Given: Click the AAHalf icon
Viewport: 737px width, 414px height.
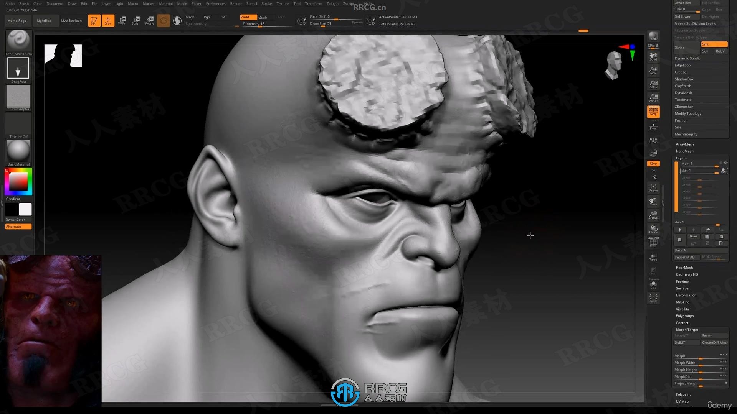Looking at the screenshot, I should tap(653, 98).
